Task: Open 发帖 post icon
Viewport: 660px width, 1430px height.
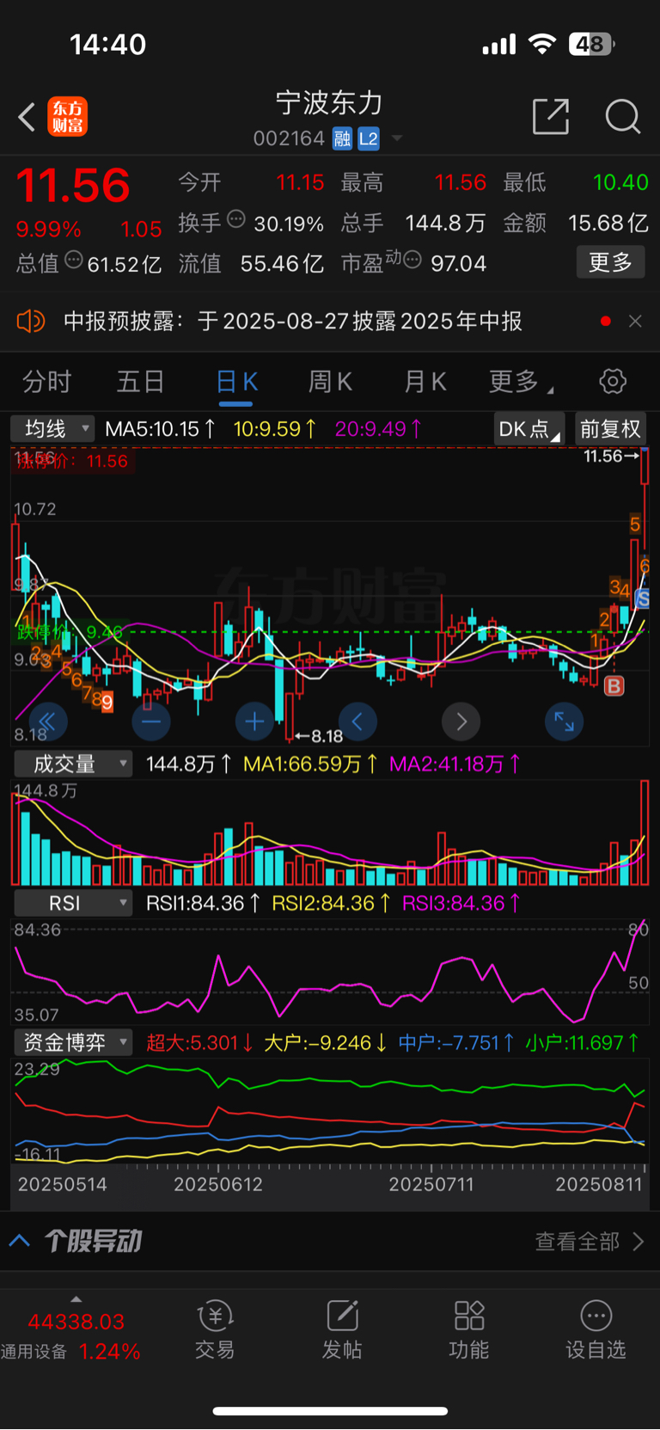Action: (342, 1329)
